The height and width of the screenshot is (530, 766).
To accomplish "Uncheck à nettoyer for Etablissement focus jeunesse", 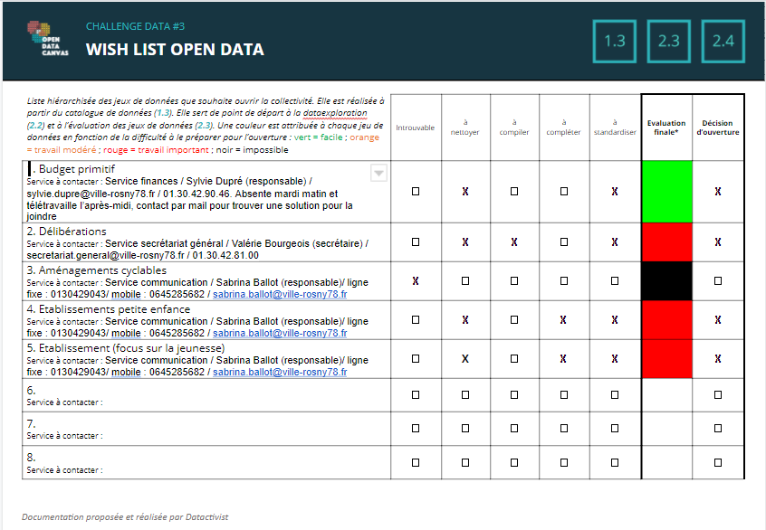I will [465, 359].
